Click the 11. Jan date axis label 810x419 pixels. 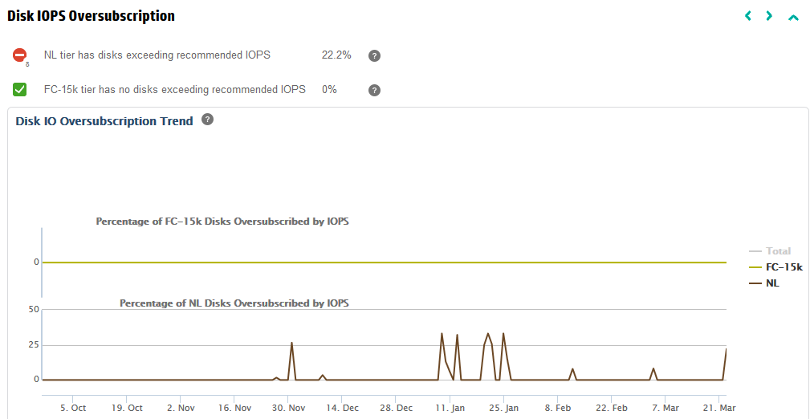tap(450, 408)
